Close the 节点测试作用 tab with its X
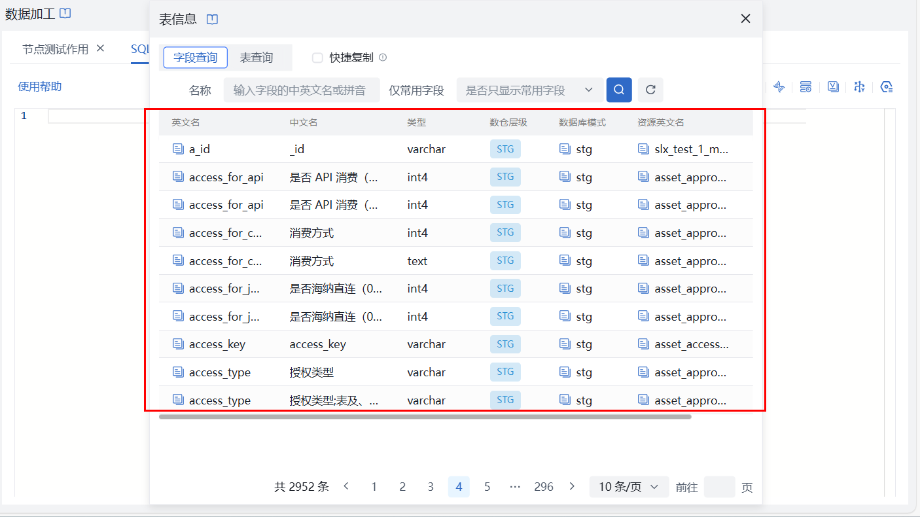 tap(100, 48)
